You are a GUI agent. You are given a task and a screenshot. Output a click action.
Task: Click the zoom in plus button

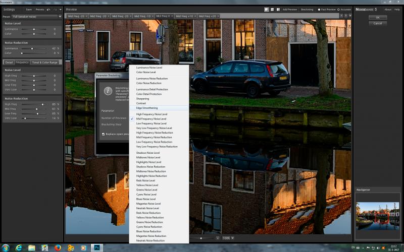pyautogui.click(x=218, y=238)
